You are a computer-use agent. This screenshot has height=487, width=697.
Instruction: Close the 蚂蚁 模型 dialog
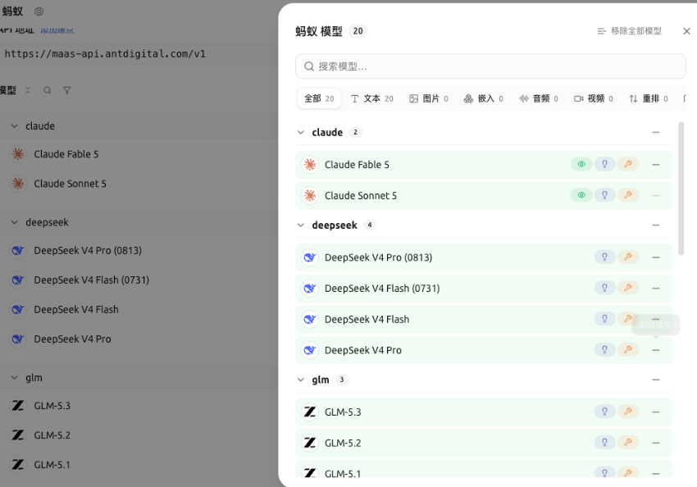pyautogui.click(x=686, y=31)
